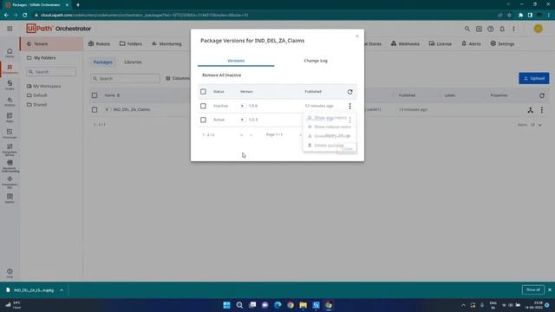Open the Processes icon in left rail
The height and width of the screenshot is (312, 555).
(10, 133)
